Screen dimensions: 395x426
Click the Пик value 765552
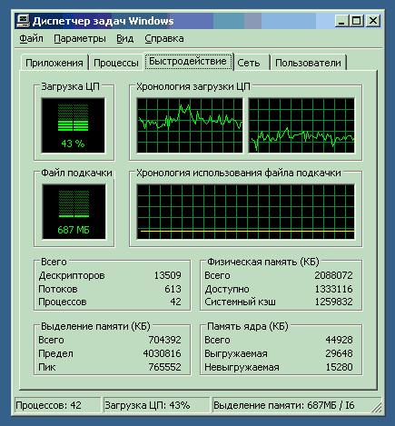[164, 367]
